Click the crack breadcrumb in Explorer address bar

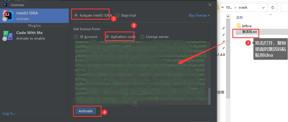(x=243, y=7)
